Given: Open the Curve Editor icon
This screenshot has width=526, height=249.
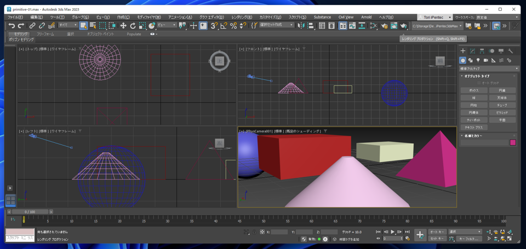Looking at the screenshot, I should tap(352, 26).
